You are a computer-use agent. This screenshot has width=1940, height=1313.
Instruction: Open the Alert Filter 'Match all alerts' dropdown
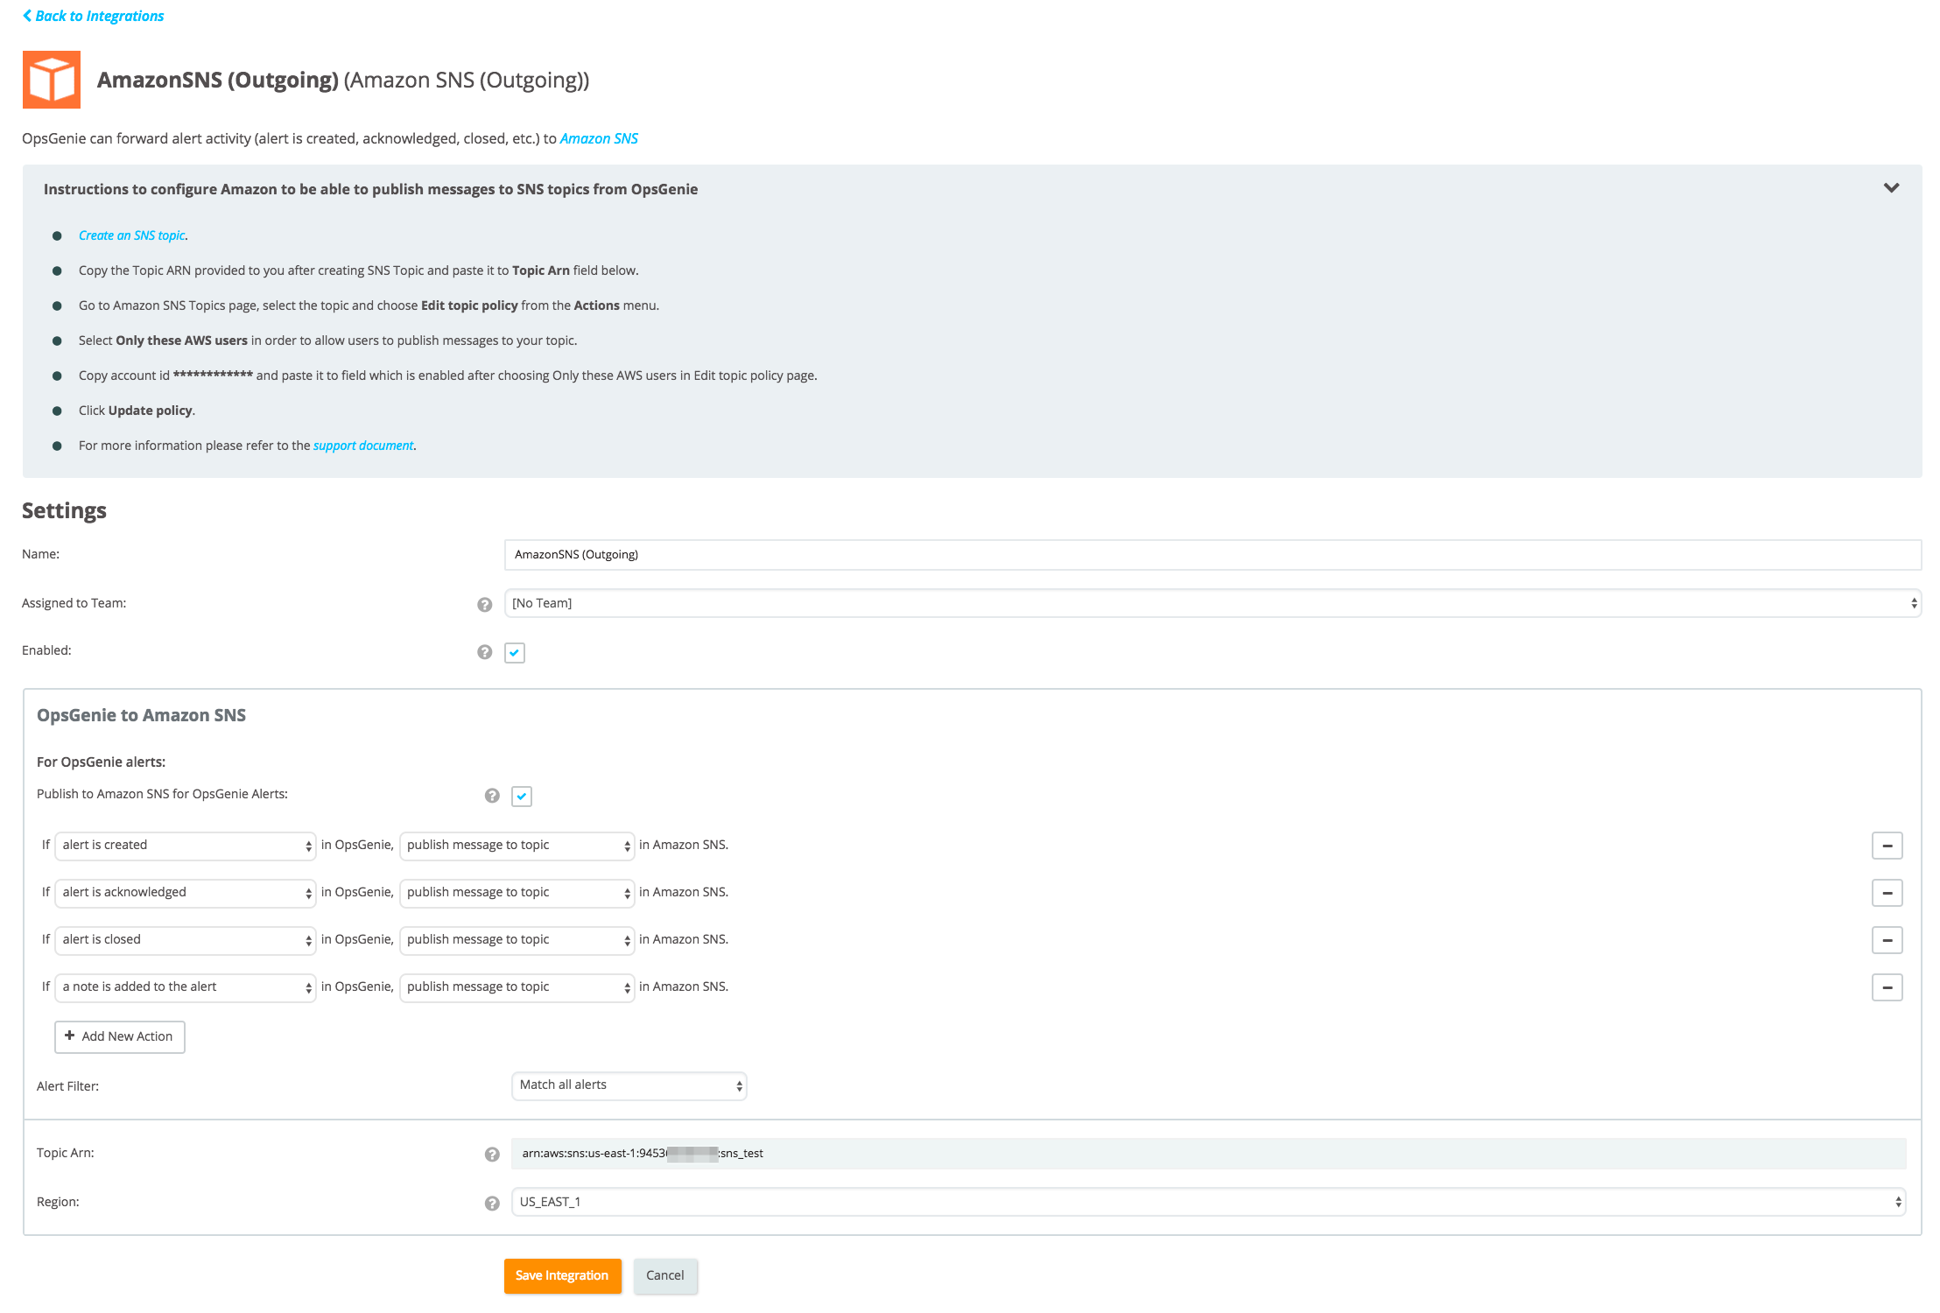point(629,1085)
